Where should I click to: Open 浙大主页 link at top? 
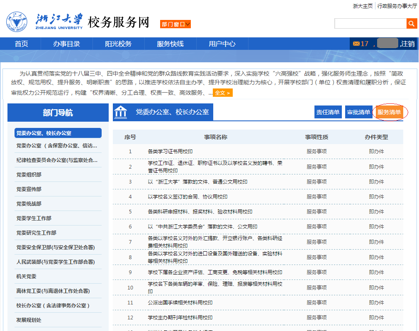click(363, 6)
